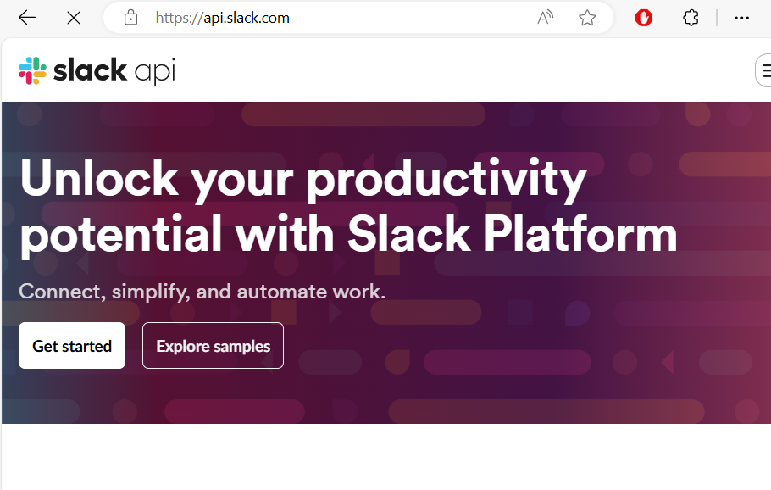The height and width of the screenshot is (490, 771).
Task: View site information via the lock icon
Action: pos(130,18)
